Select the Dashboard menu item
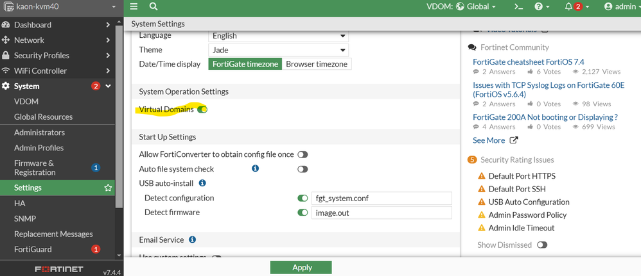The width and height of the screenshot is (641, 276). tap(32, 24)
